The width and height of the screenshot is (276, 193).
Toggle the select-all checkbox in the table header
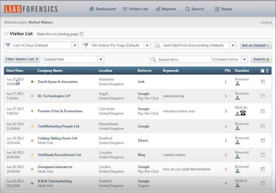tap(262, 70)
